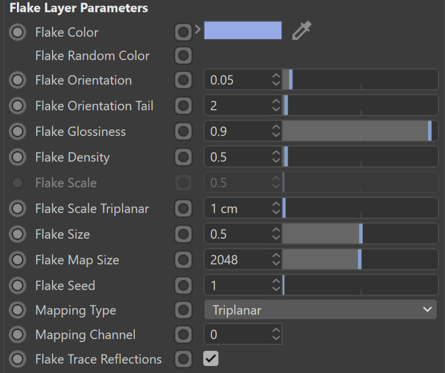Uncheck the Flake Trace Reflections checkbox
Viewport: 445px width, 373px height.
coord(211,358)
